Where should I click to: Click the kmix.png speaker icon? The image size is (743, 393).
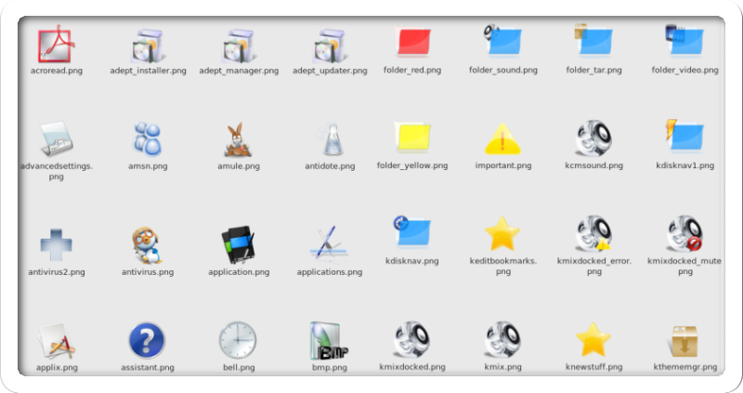(502, 339)
